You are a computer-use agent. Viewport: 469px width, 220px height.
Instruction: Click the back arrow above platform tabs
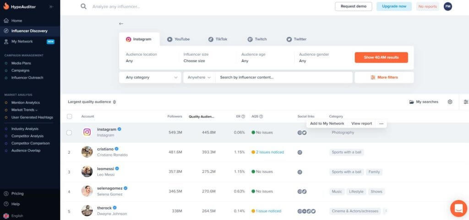[x=121, y=24]
